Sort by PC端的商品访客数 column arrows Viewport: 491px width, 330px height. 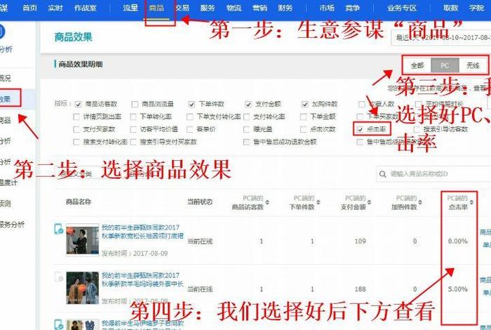[x=267, y=202]
